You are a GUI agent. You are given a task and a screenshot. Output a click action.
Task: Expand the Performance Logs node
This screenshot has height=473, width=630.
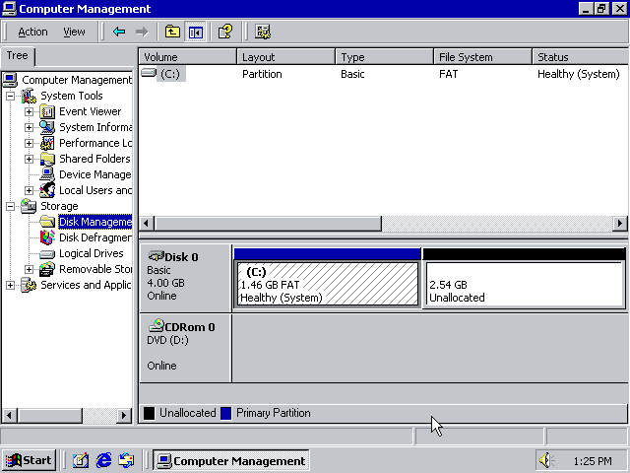(x=29, y=143)
